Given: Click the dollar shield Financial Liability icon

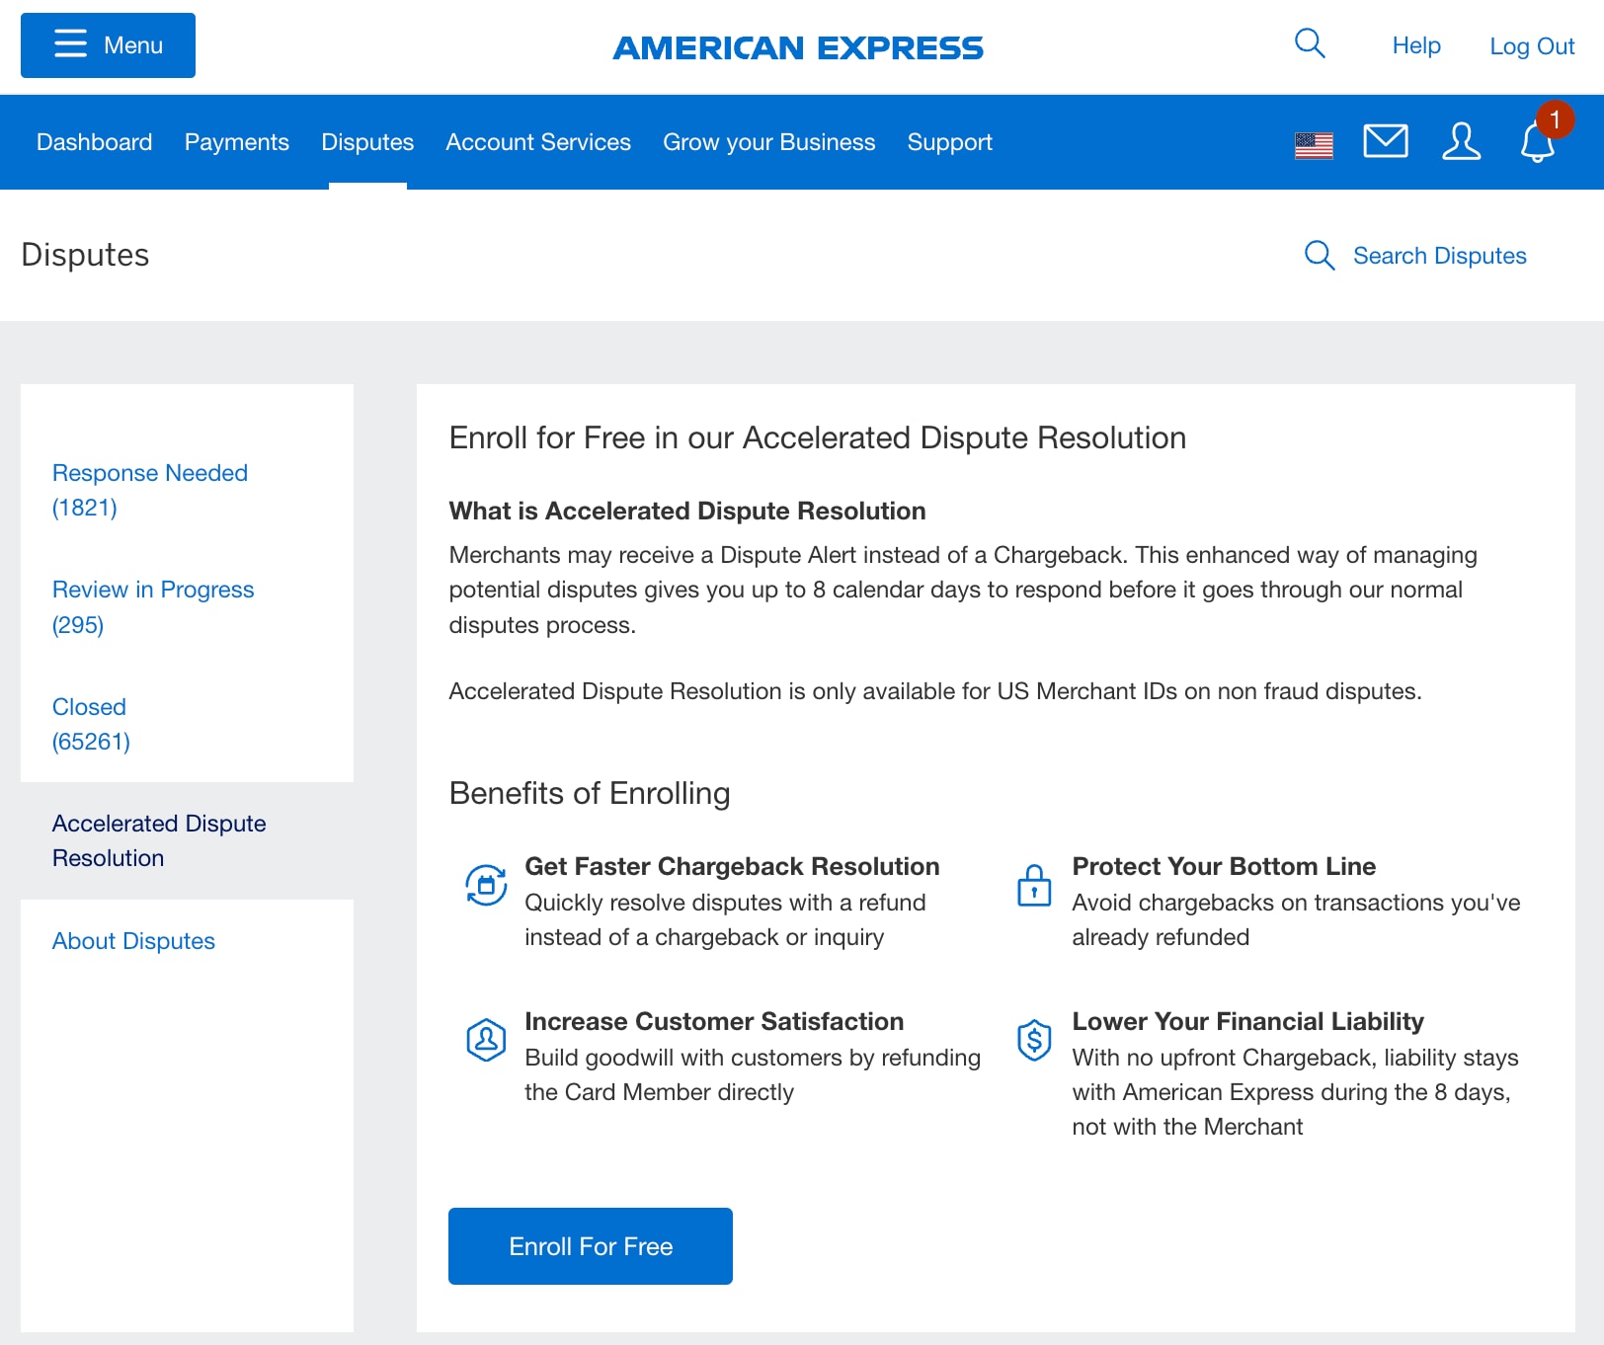Looking at the screenshot, I should click(1034, 1040).
